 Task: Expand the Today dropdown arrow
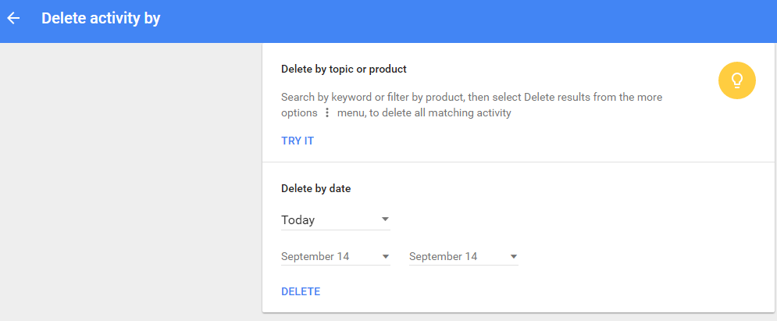[385, 219]
